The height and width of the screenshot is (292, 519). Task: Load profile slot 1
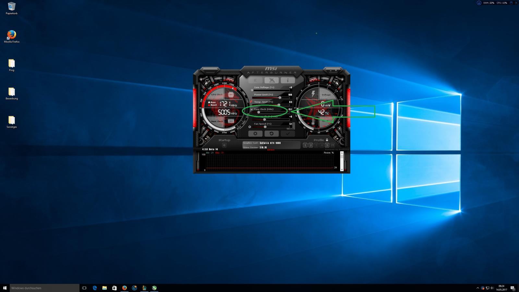(x=305, y=145)
